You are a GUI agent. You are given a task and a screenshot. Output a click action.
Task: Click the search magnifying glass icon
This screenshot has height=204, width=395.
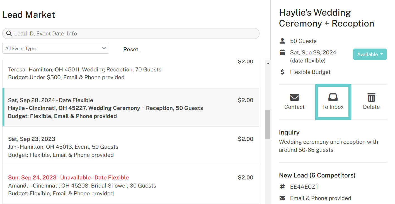[x=9, y=33]
